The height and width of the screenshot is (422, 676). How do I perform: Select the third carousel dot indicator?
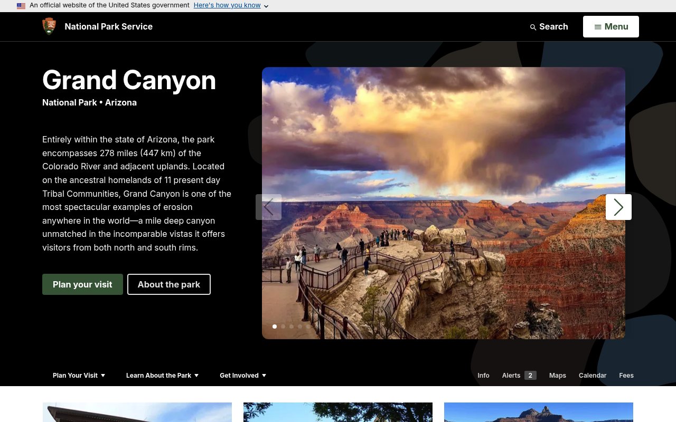pyautogui.click(x=292, y=327)
